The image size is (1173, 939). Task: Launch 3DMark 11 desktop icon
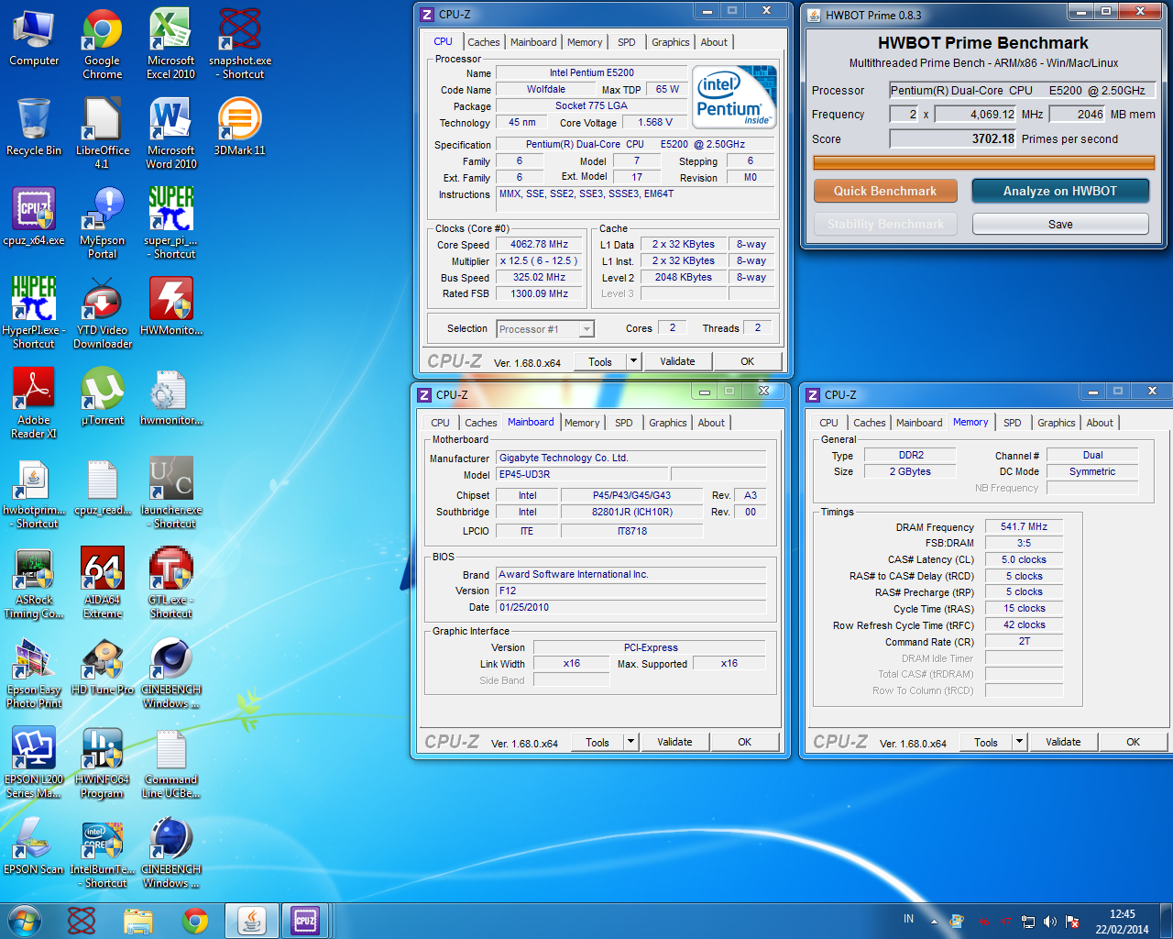[x=239, y=127]
